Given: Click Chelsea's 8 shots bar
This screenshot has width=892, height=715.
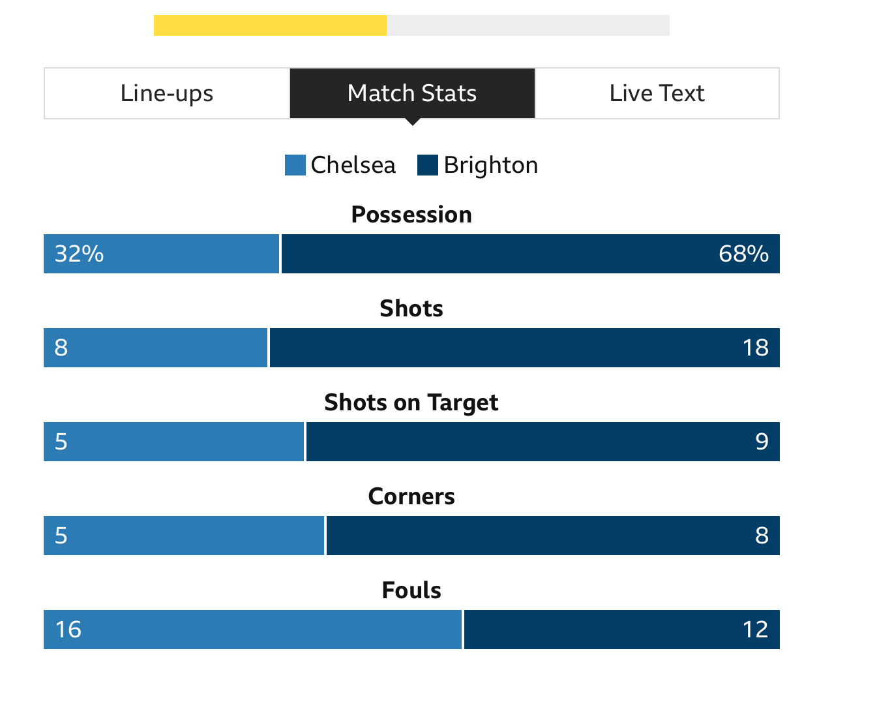Looking at the screenshot, I should coord(156,348).
